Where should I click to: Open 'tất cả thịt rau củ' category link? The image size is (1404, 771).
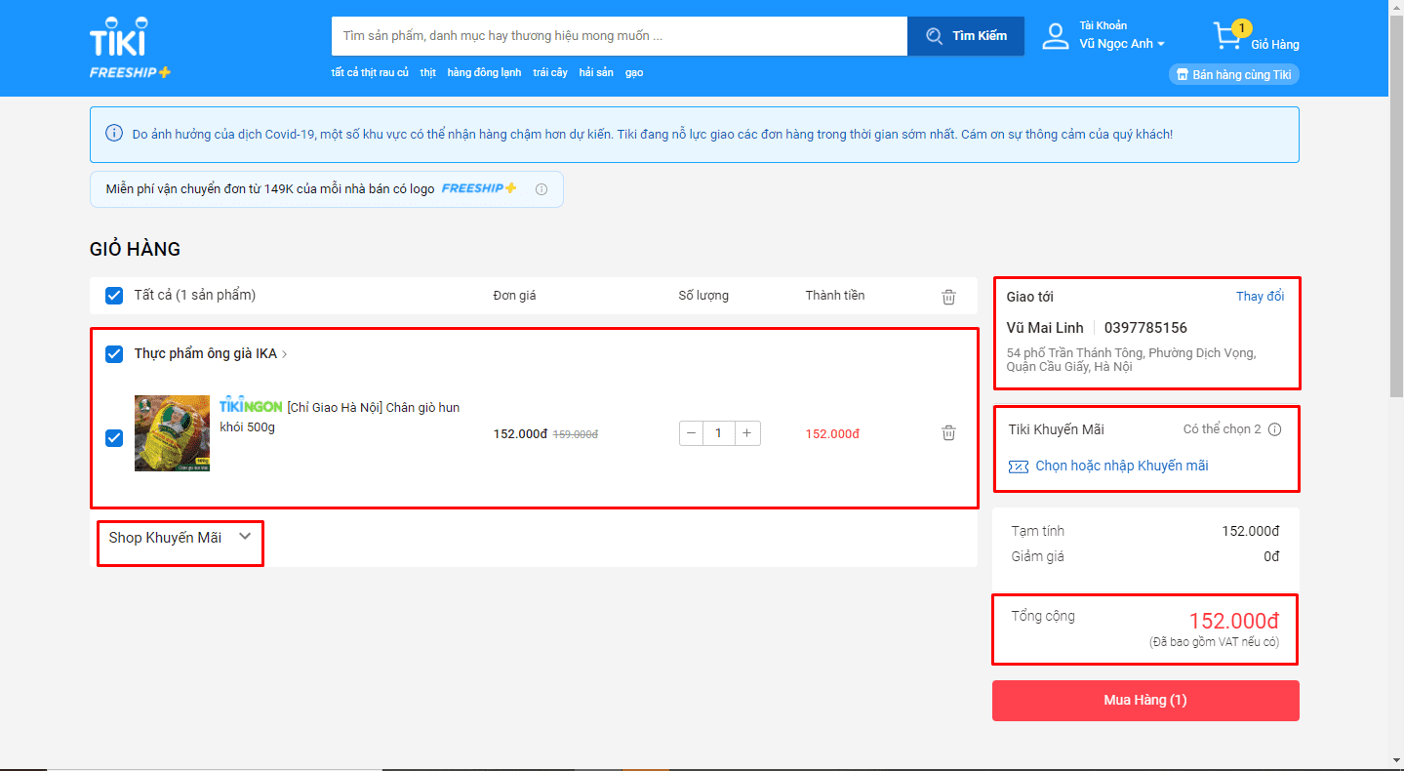[x=370, y=72]
